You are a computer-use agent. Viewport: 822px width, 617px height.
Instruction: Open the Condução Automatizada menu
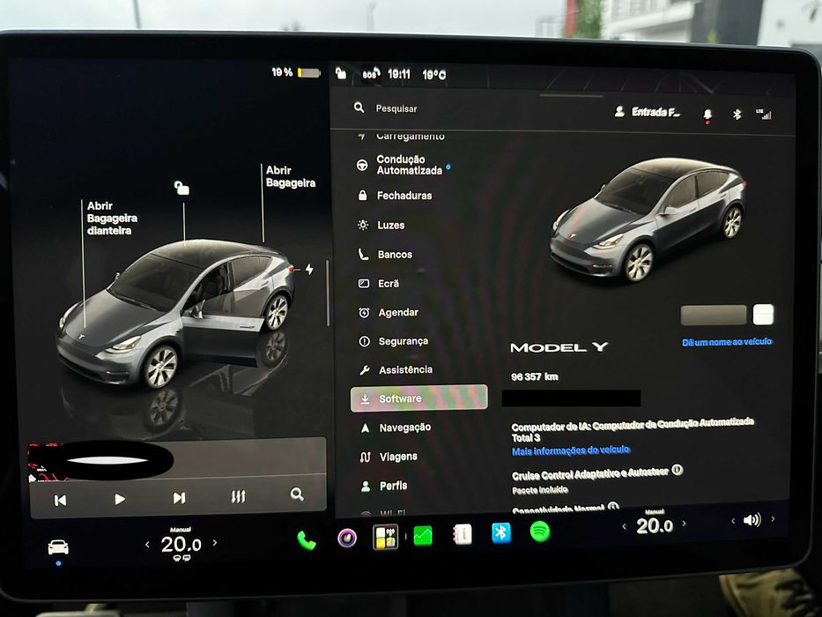[404, 165]
